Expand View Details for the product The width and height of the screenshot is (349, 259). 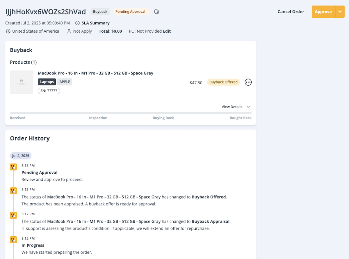pyautogui.click(x=236, y=107)
